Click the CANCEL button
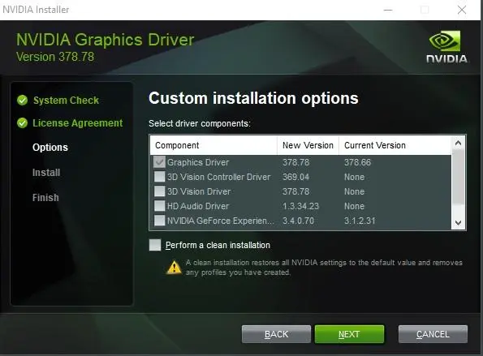Screen dimensions: 483x356 [x=433, y=334]
